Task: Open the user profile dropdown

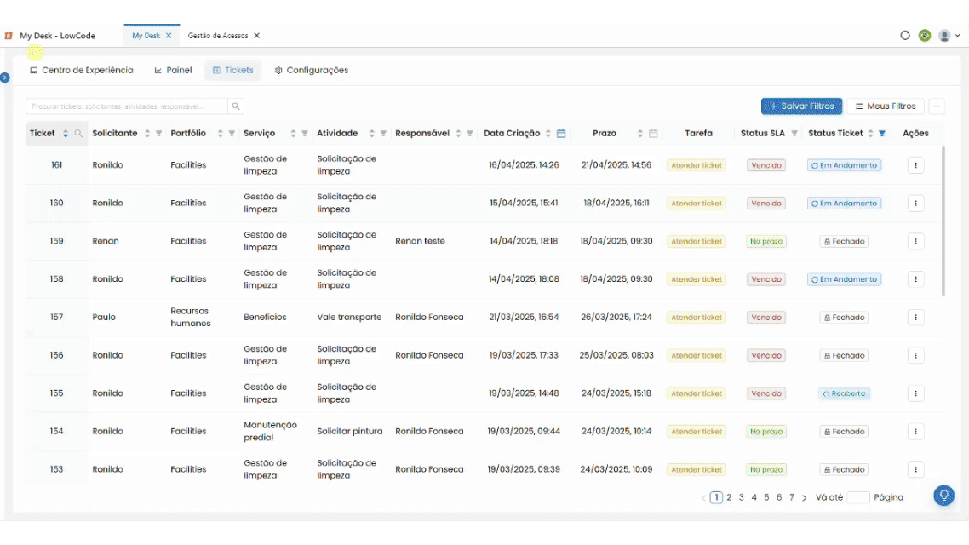Action: (949, 35)
